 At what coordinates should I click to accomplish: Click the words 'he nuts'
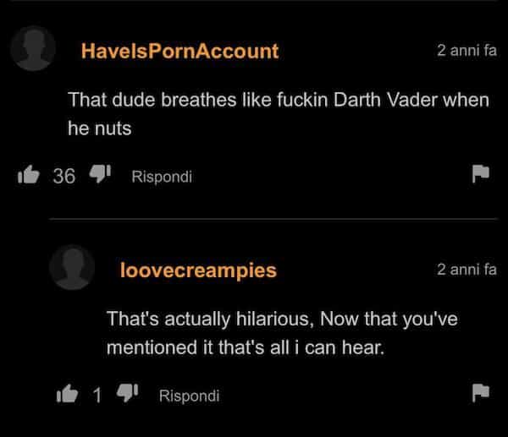[x=99, y=128]
